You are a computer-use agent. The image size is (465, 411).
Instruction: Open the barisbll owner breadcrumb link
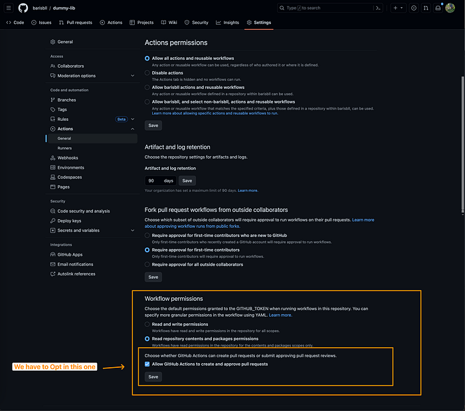40,8
